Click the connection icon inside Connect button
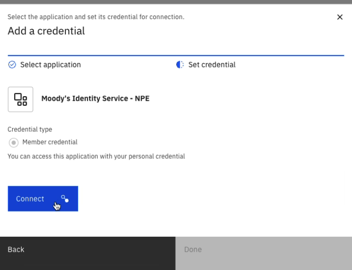The image size is (352, 270). [x=65, y=198]
